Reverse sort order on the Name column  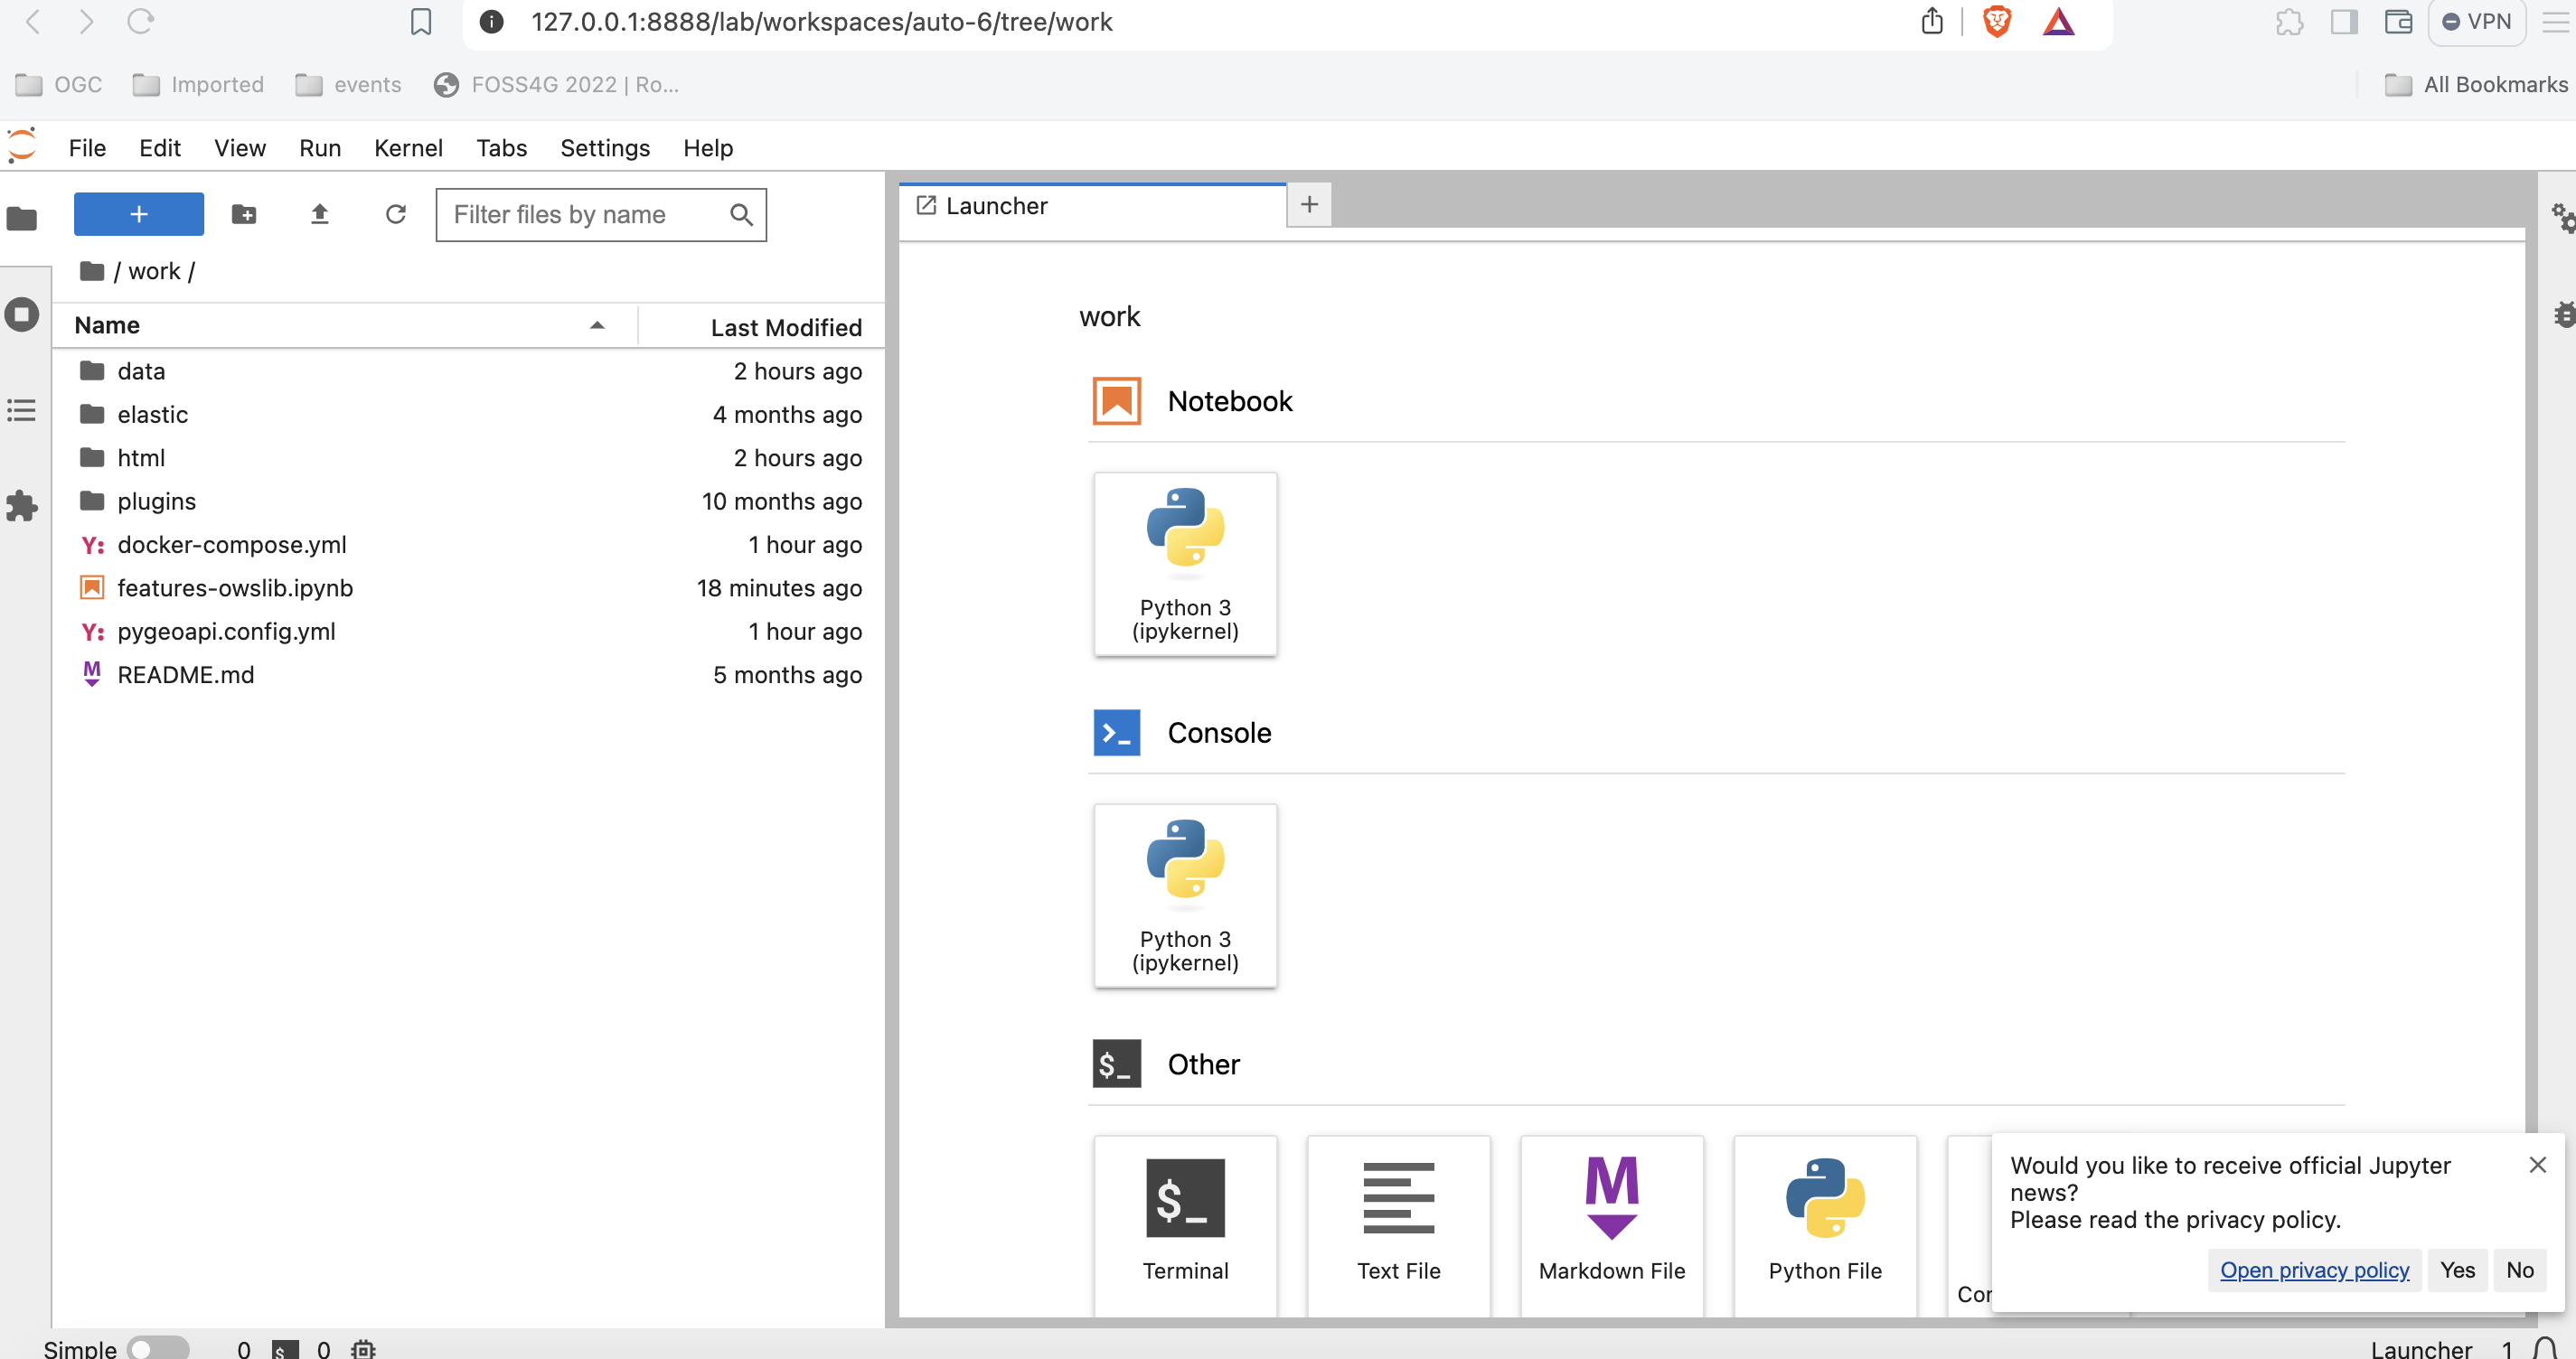(x=597, y=325)
